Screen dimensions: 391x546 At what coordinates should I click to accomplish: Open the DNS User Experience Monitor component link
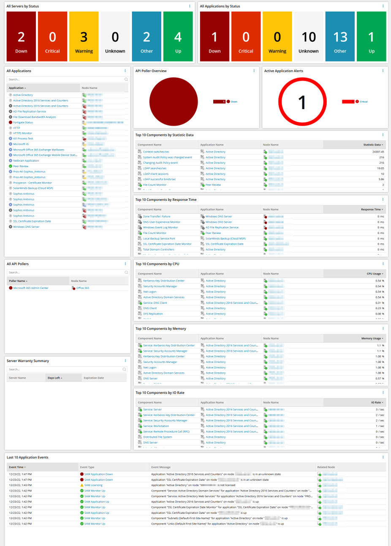pos(162,222)
